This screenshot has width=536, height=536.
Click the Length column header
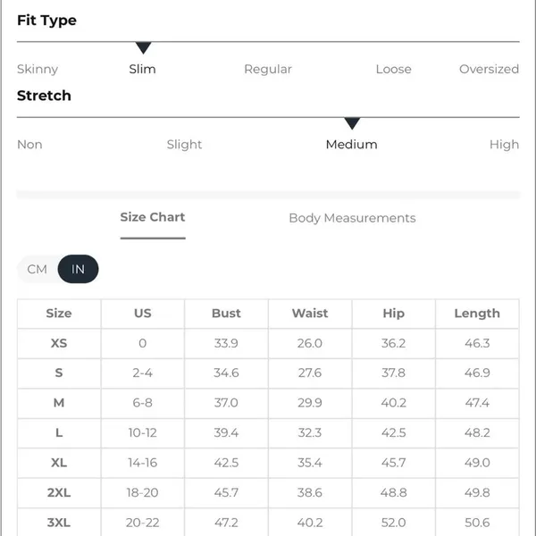(x=477, y=314)
